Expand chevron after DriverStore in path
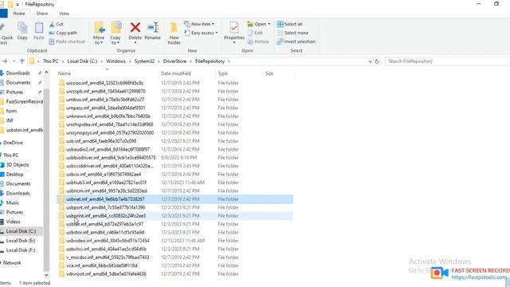 coord(190,61)
